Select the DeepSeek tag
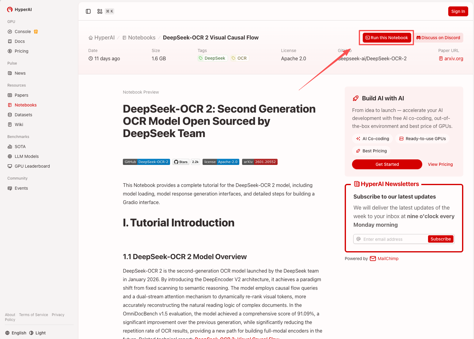Screen dimensions: 474x339 point(212,58)
